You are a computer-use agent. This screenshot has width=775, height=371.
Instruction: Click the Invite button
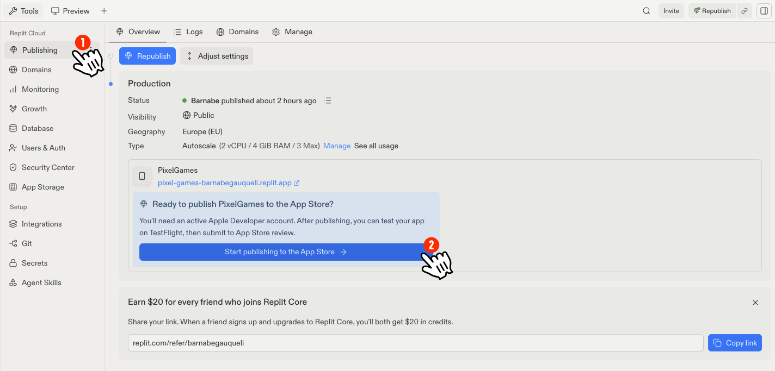pyautogui.click(x=671, y=11)
